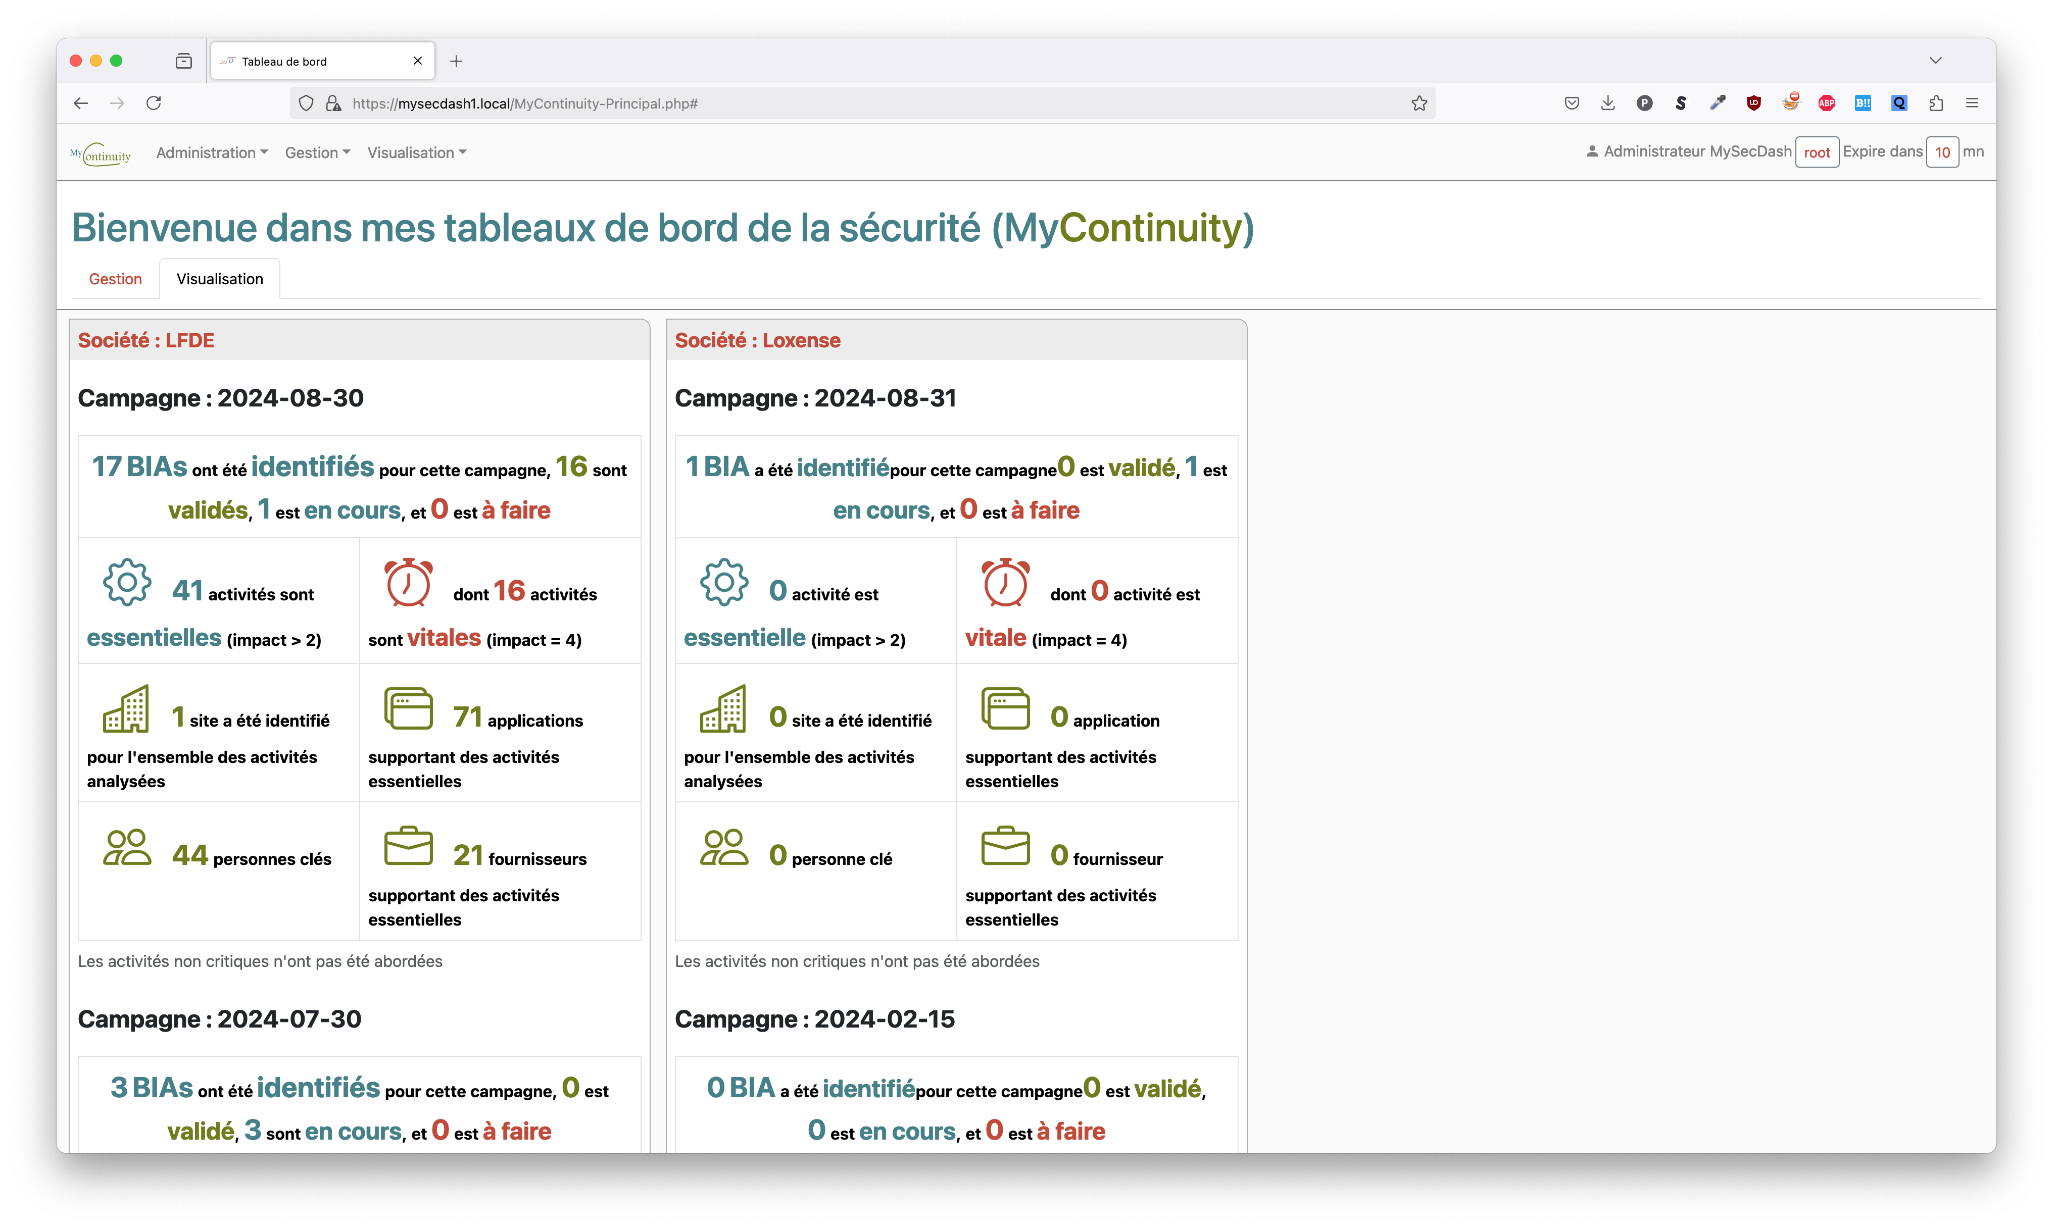2053x1228 pixels.
Task: Click the LFDE essential activities gear icon
Action: pyautogui.click(x=127, y=583)
